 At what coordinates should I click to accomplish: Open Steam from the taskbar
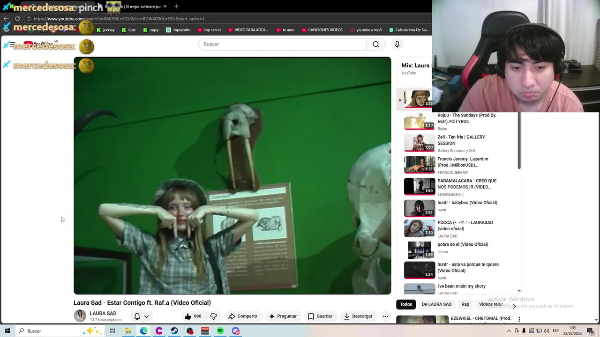coord(174,331)
